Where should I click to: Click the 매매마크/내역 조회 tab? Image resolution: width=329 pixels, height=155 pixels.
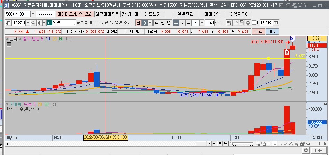point(75,14)
